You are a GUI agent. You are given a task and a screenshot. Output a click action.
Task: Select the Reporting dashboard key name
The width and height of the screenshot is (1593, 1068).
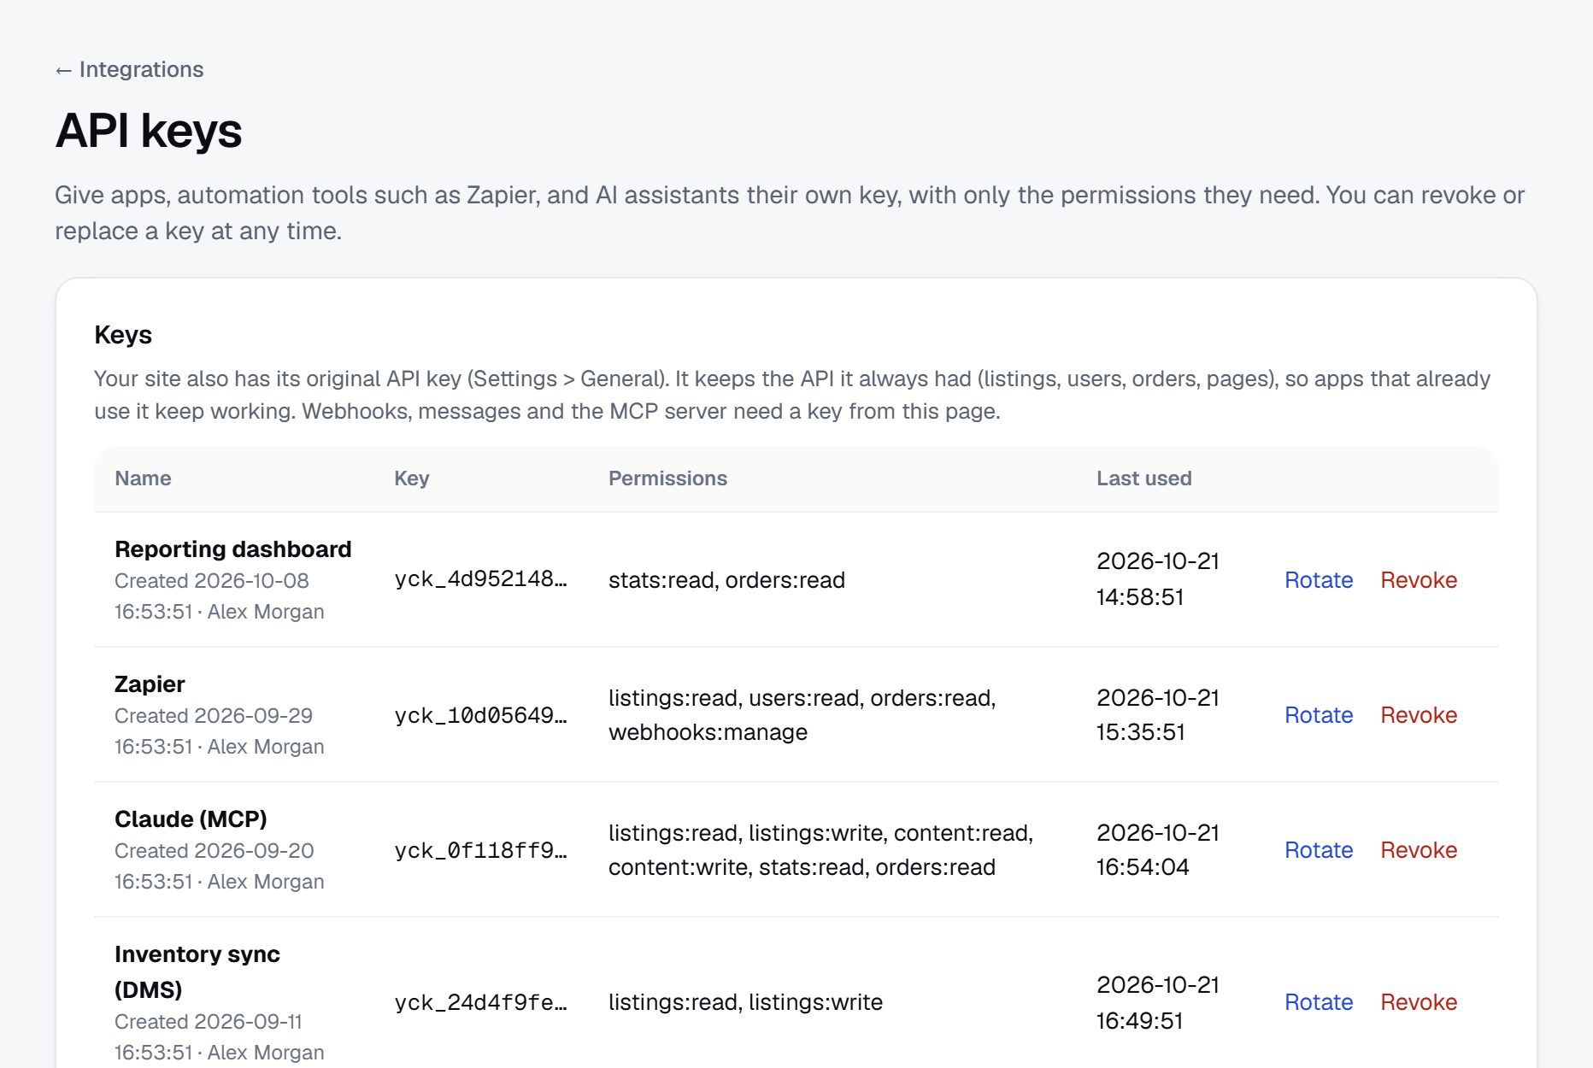click(232, 549)
